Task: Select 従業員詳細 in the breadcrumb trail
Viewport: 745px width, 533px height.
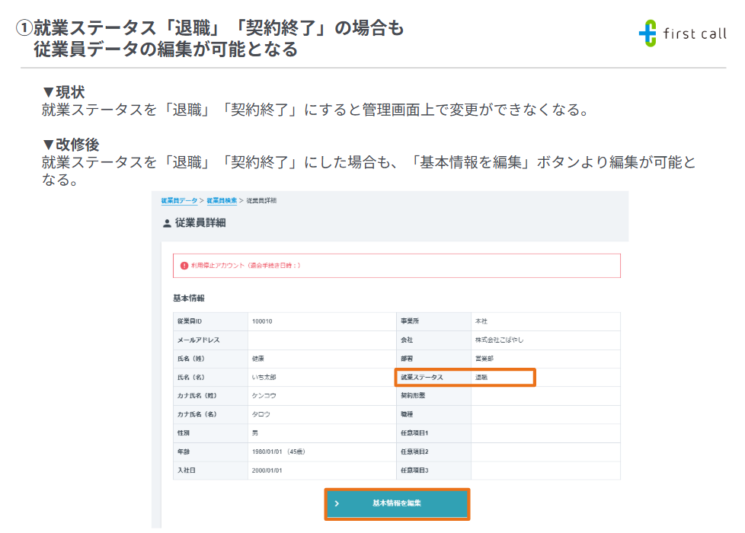Action: click(263, 203)
